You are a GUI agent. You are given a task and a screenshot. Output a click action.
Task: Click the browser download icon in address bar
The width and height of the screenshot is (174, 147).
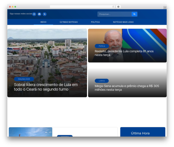point(118,7)
